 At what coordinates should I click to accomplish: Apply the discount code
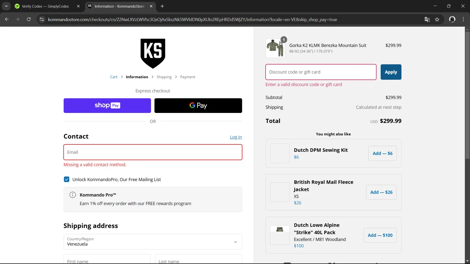391,72
